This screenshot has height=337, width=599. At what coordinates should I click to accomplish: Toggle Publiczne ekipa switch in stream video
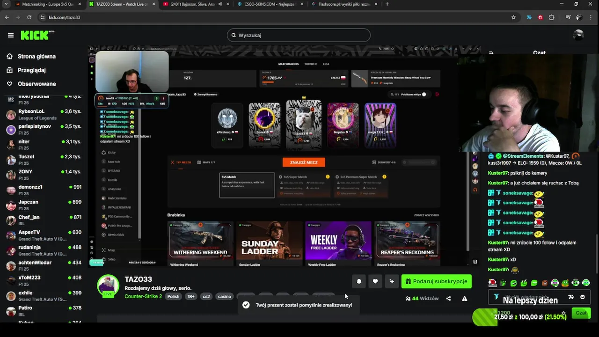point(424,95)
